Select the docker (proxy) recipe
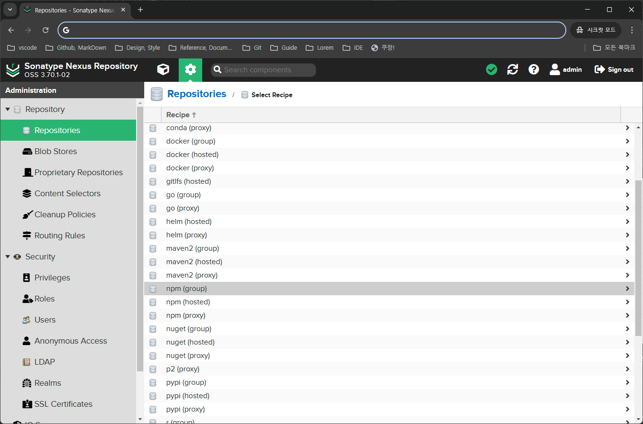 coord(389,168)
